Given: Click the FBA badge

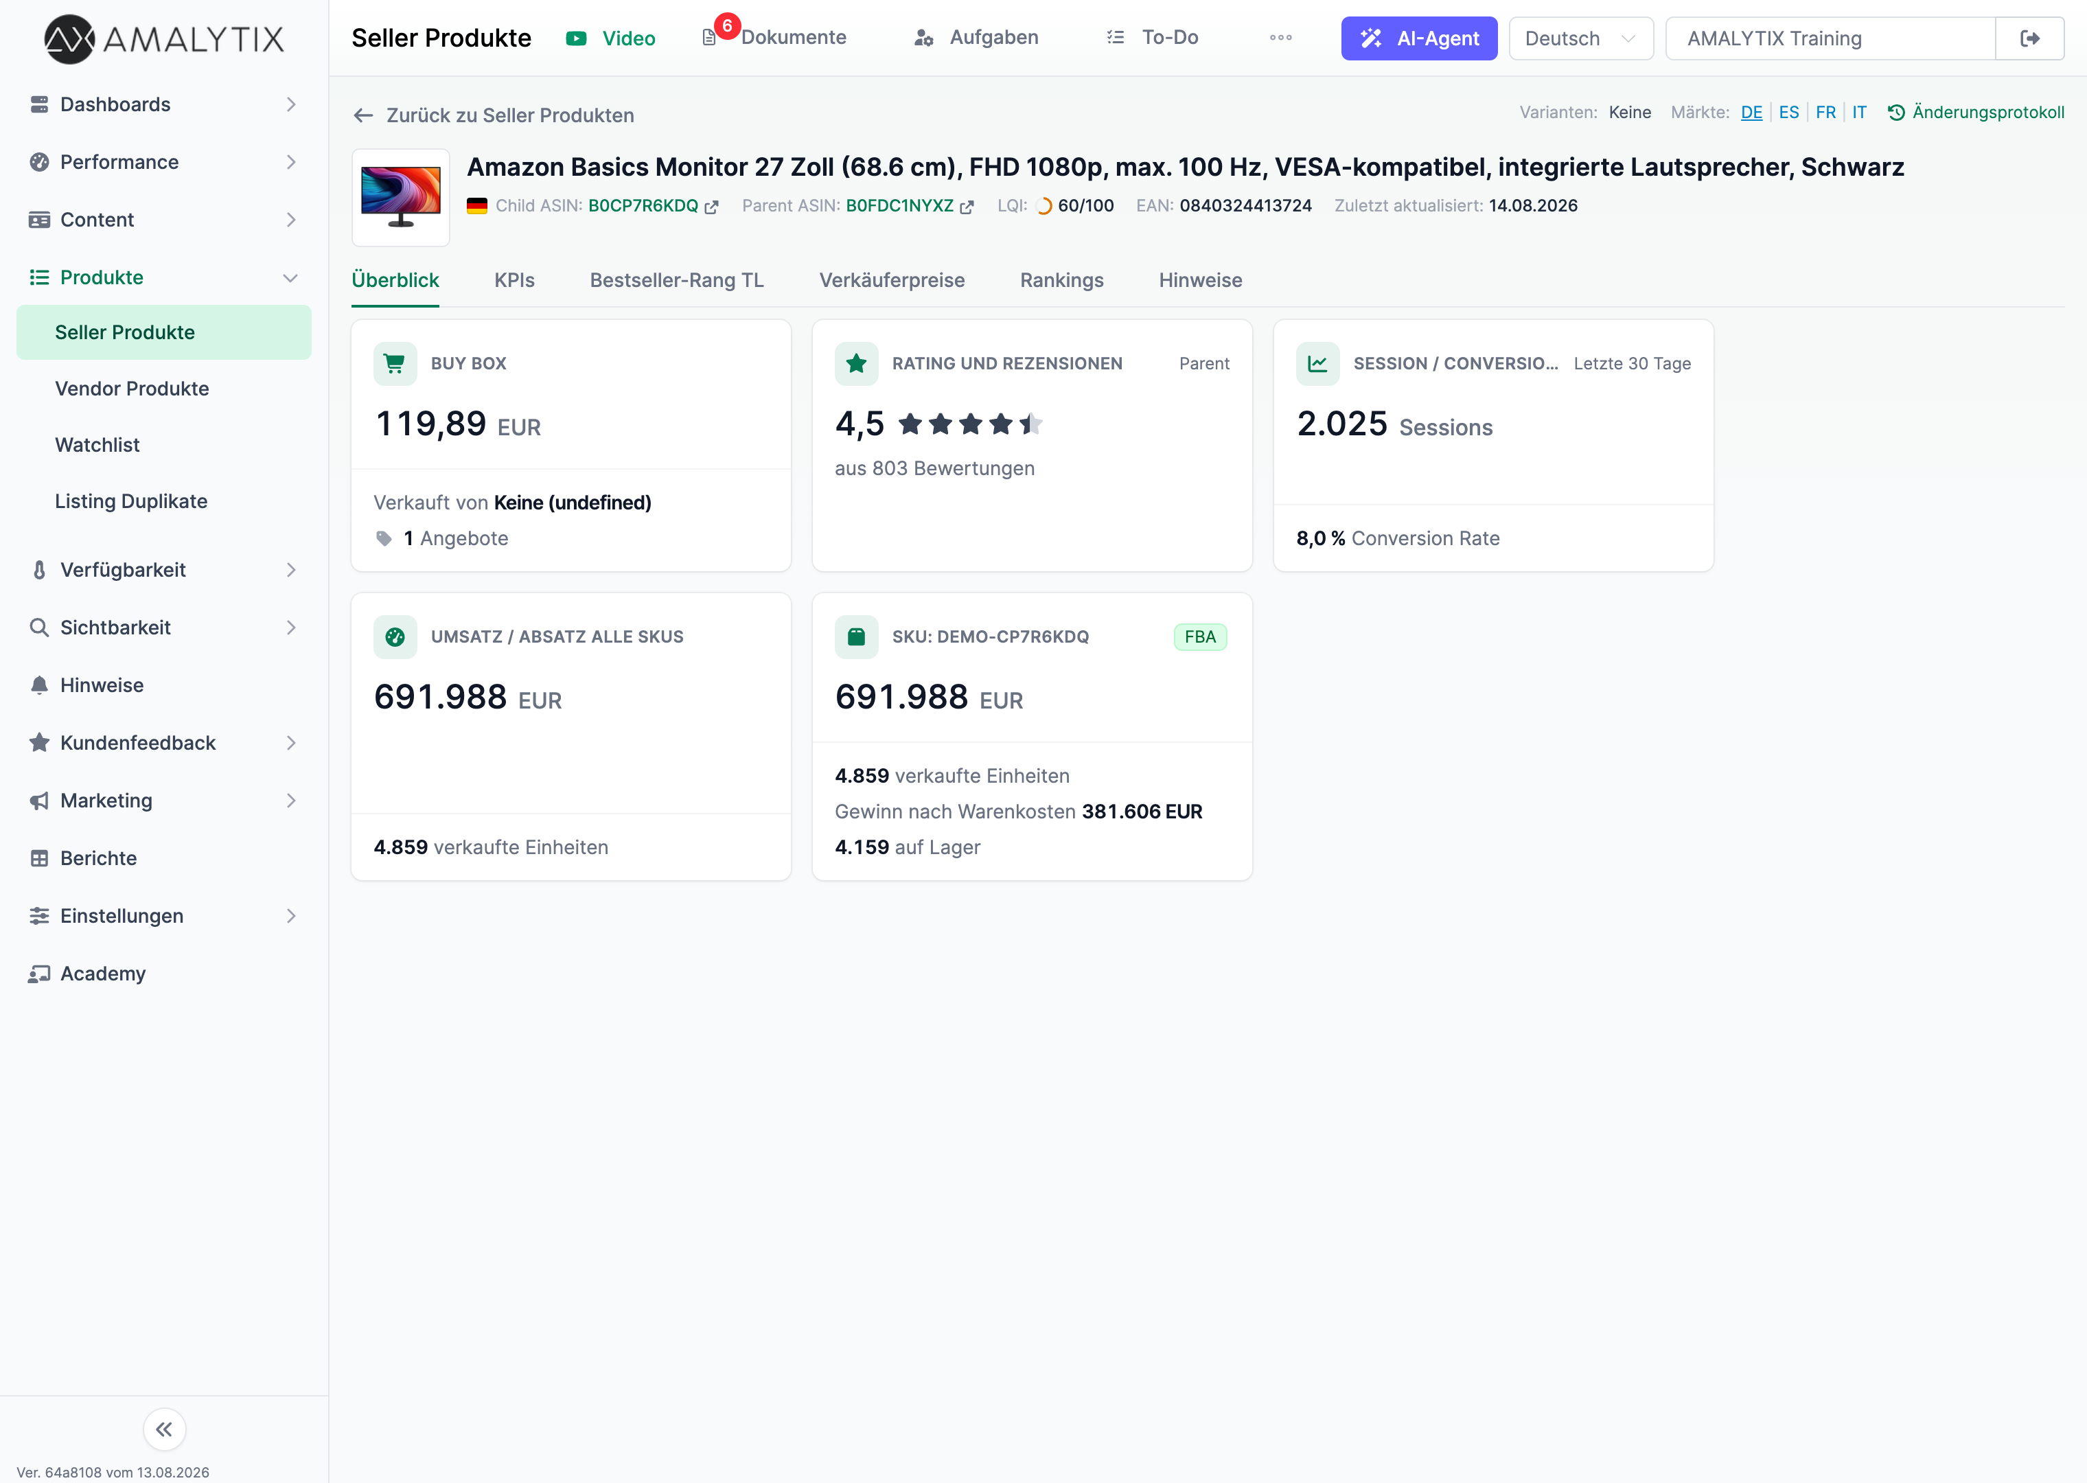Looking at the screenshot, I should 1199,637.
